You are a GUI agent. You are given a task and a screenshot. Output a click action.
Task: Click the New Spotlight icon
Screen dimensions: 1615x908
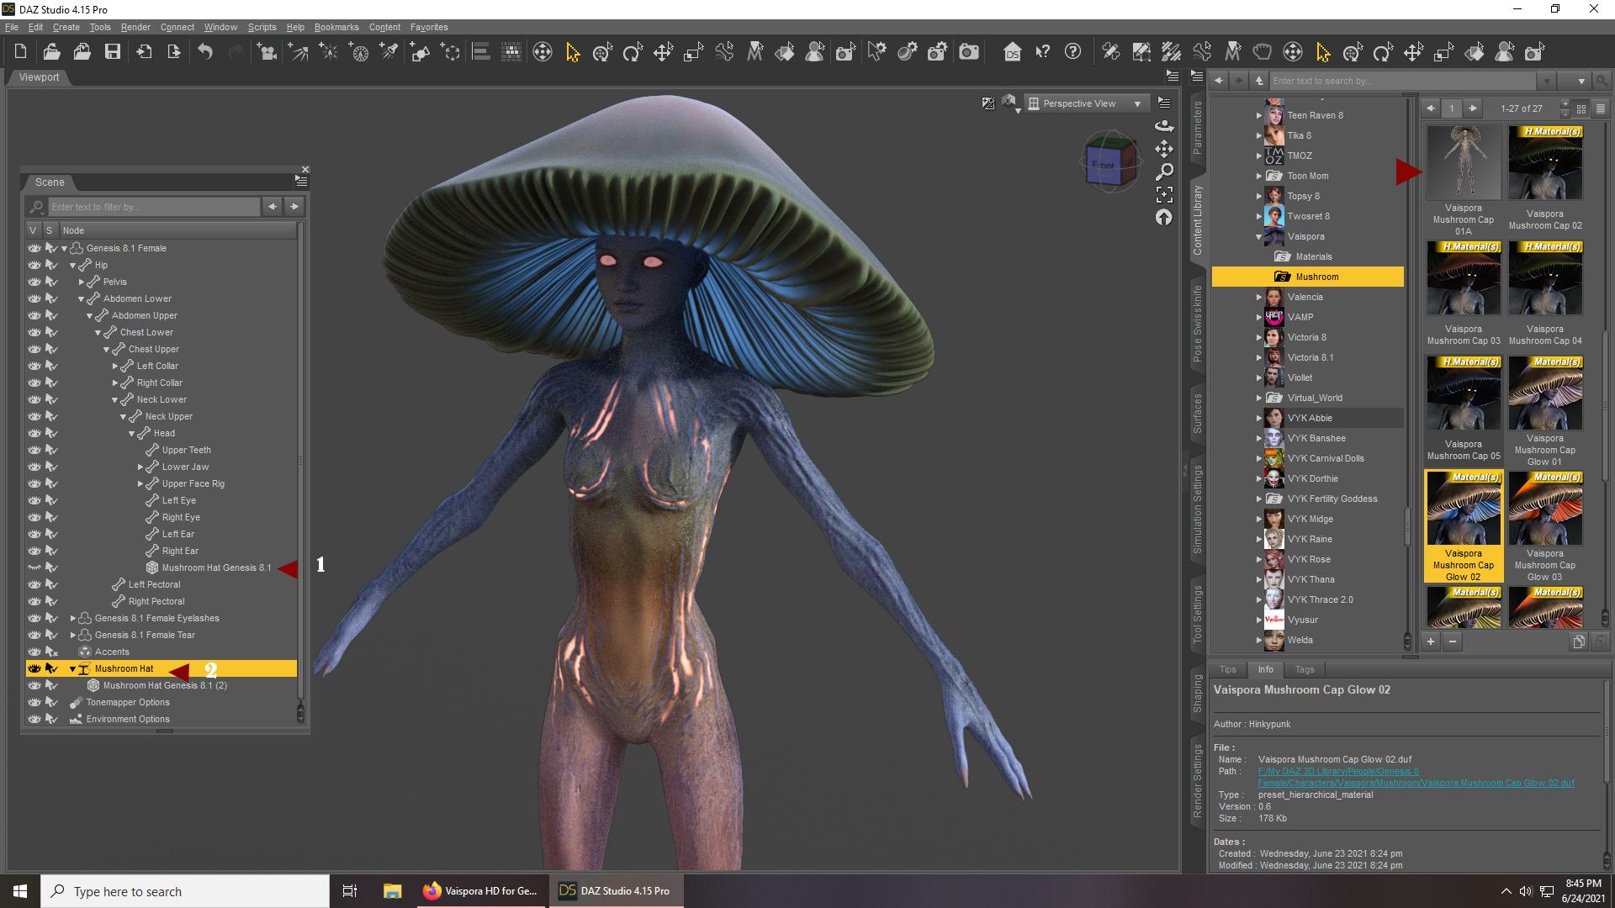tap(389, 52)
